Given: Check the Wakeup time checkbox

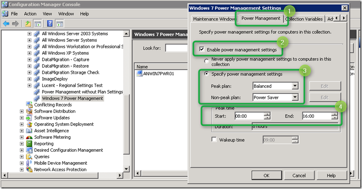Looking at the screenshot, I should click(x=214, y=139).
